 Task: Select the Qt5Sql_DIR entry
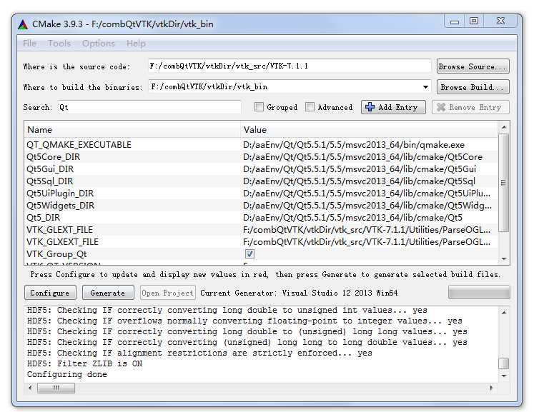(x=50, y=181)
